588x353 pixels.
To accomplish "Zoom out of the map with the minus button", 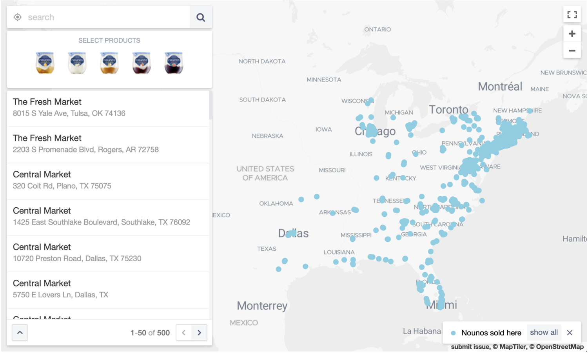I will pyautogui.click(x=572, y=51).
